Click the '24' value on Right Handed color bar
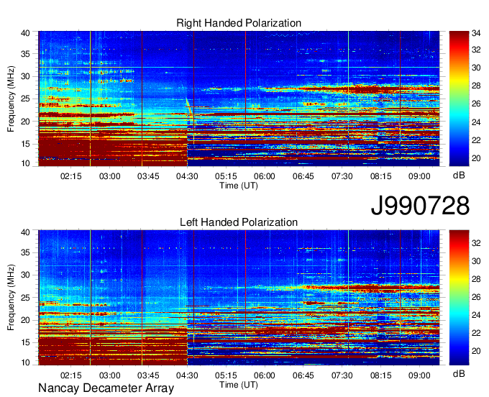Image resolution: width=489 pixels, height=397 pixels. click(476, 122)
